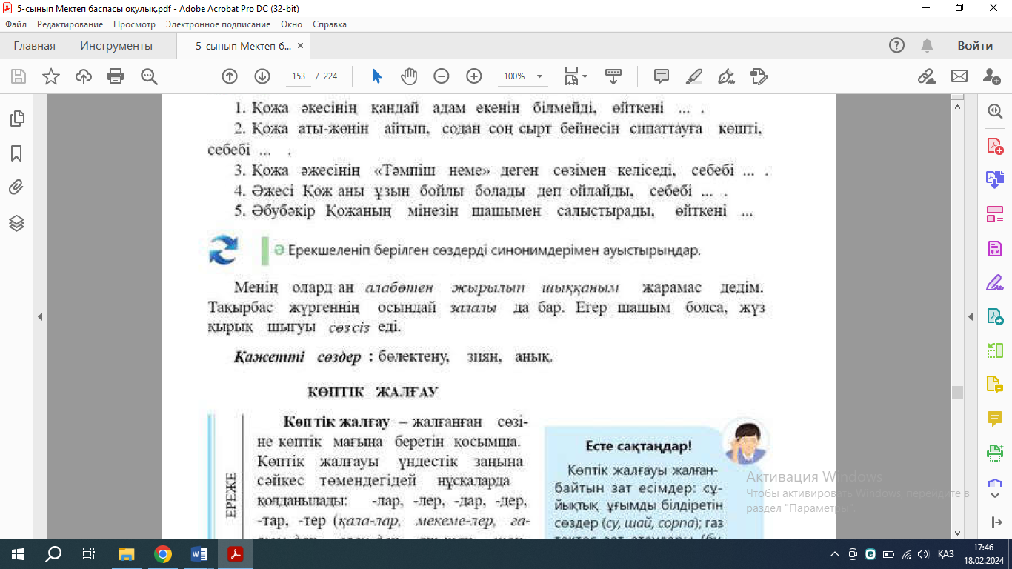Open the page fit options dropdown
Screen dimensions: 1012x569
click(x=576, y=76)
